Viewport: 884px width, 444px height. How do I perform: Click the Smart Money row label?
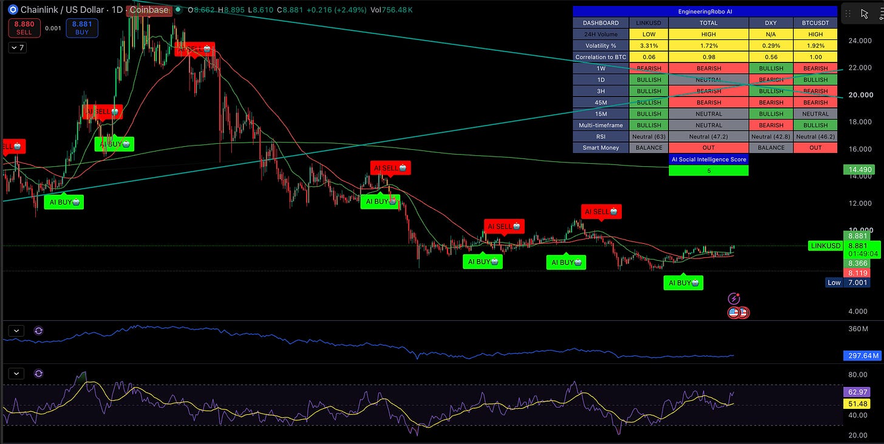coord(601,147)
